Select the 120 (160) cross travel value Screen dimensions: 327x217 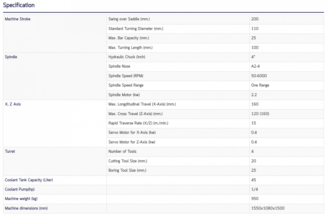[x=260, y=114]
